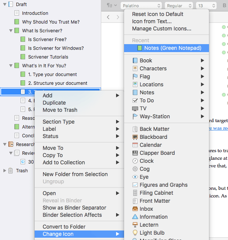This screenshot has width=228, height=240.
Task: Choose the To Do checkmark entry
Action: tap(166, 100)
